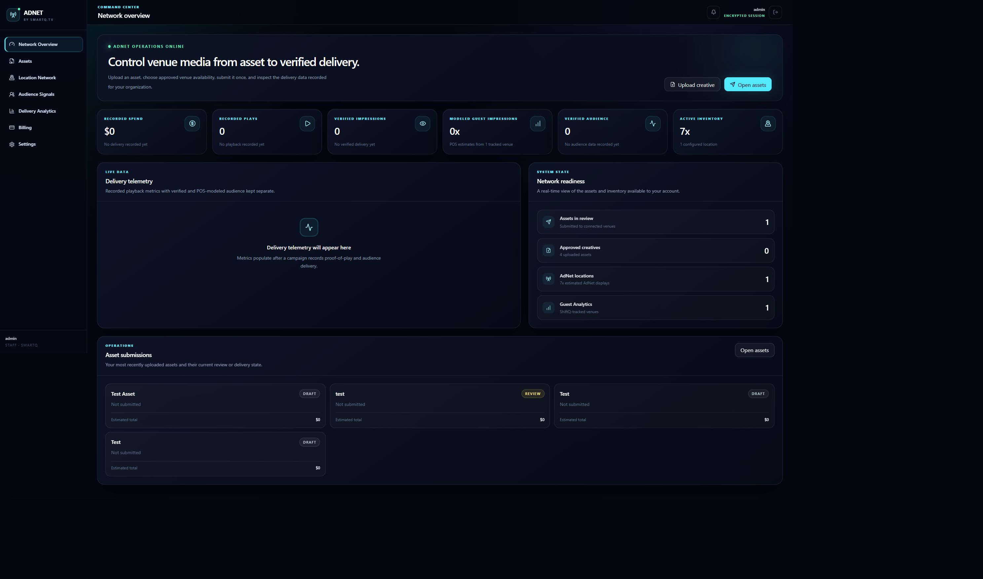
Task: Click paper plane icon in Assets in review
Action: [548, 222]
